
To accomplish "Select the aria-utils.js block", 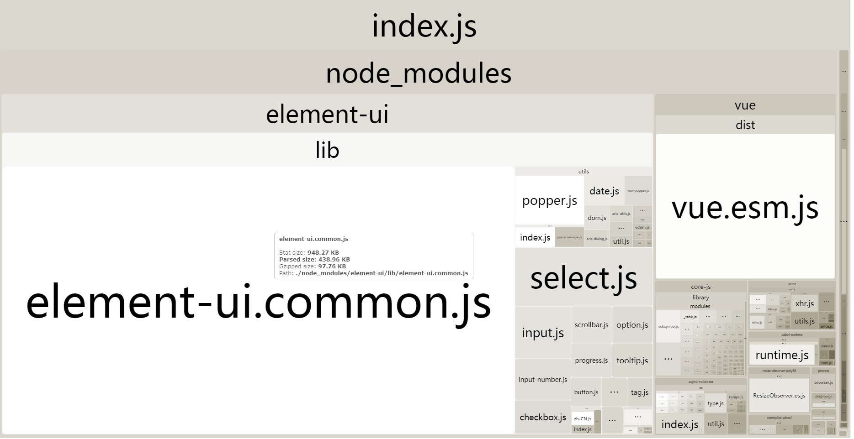I will (x=621, y=214).
